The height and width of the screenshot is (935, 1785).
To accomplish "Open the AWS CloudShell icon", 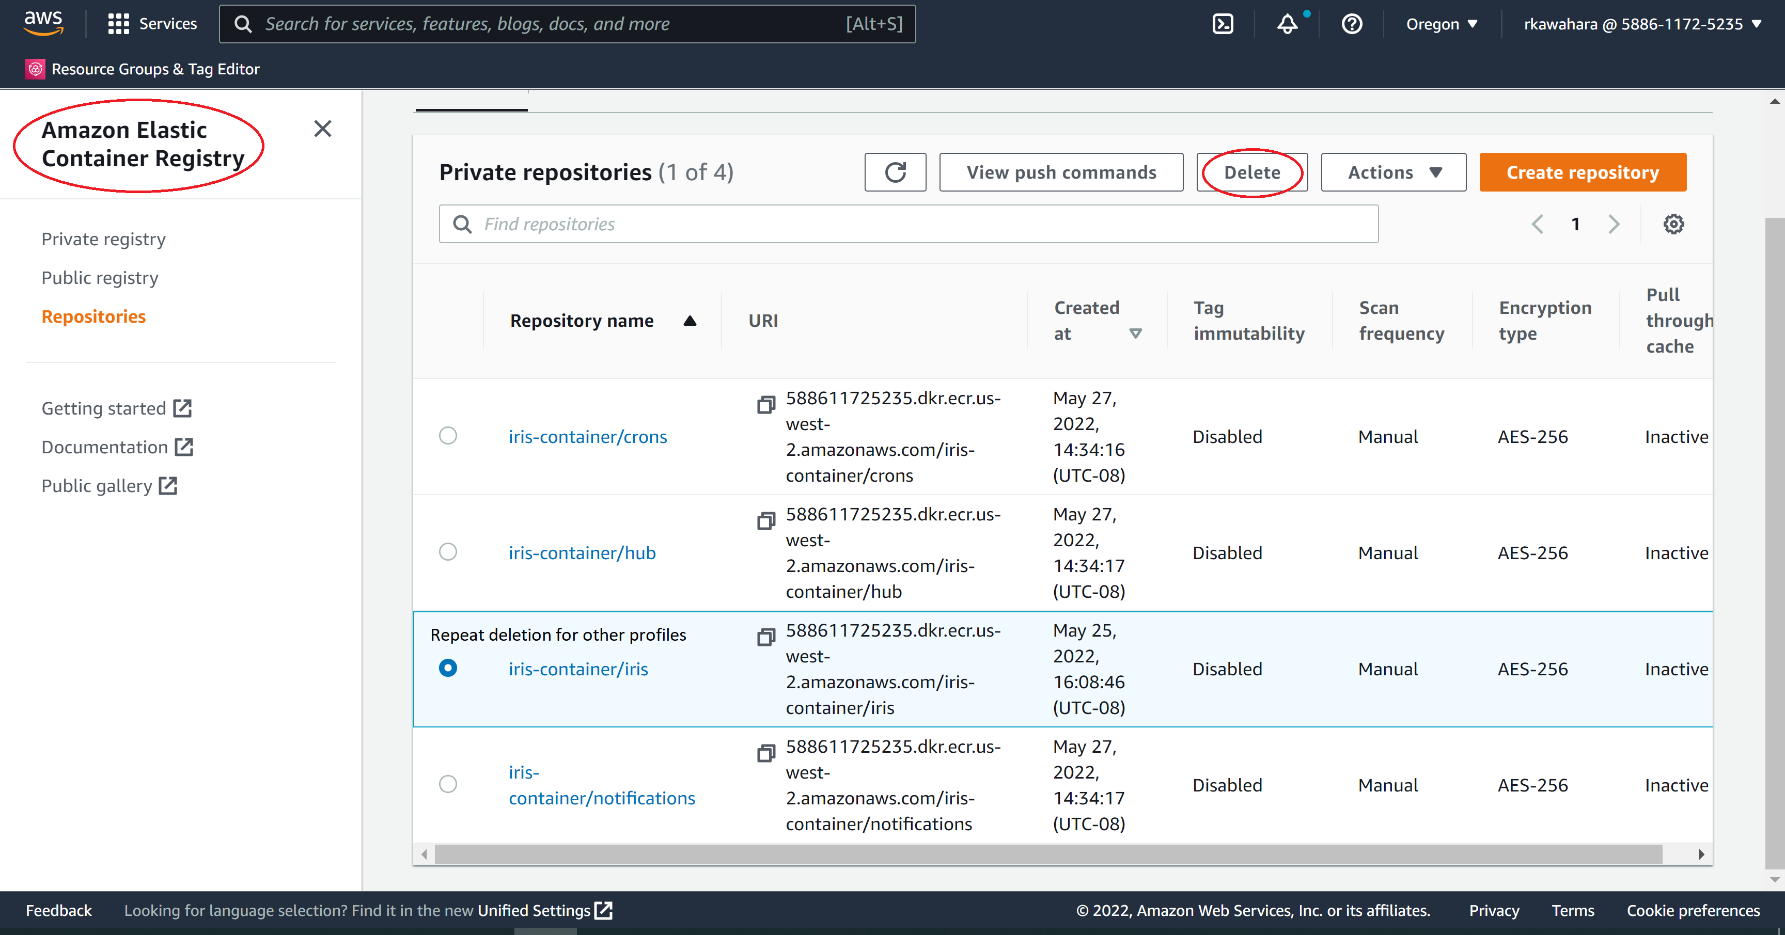I will point(1223,24).
